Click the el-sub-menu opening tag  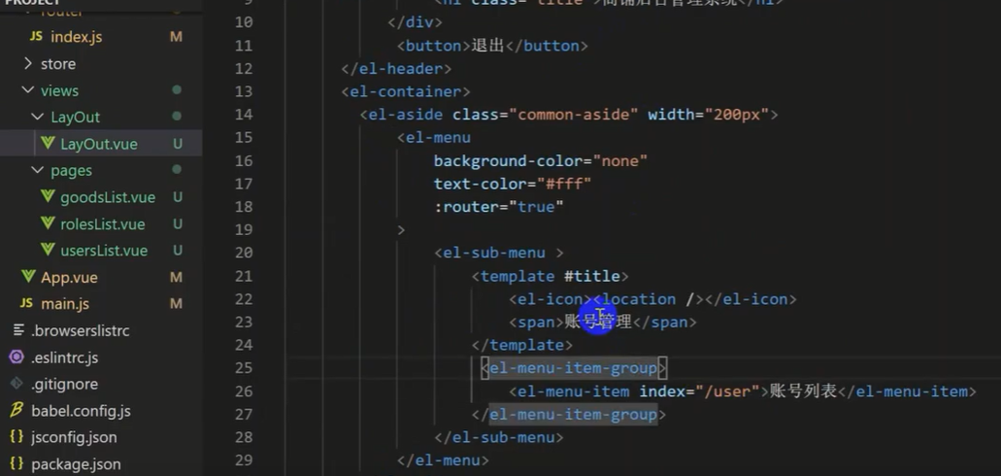click(499, 253)
